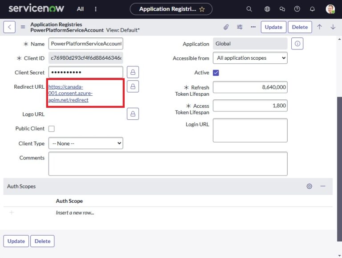
Task: Click the attachments paperclip icon
Action: coord(226,27)
